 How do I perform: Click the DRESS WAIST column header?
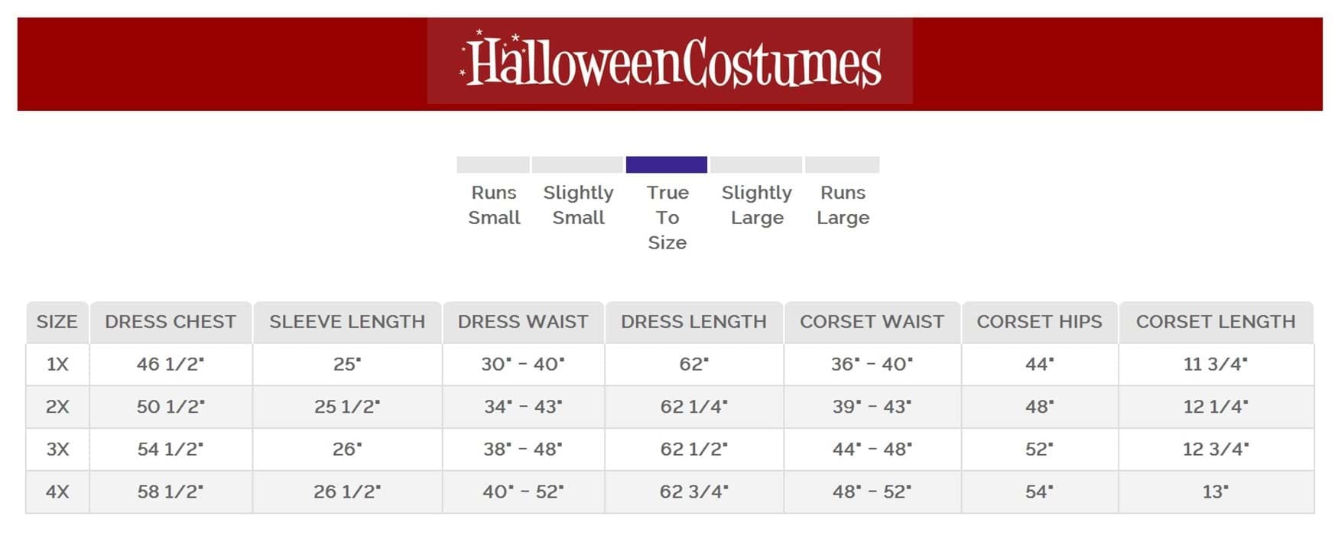pyautogui.click(x=523, y=322)
